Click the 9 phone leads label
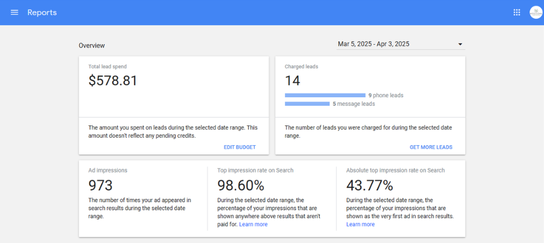The image size is (544, 243). pos(386,95)
